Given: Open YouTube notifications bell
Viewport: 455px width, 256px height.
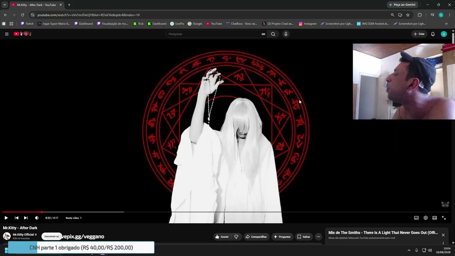Looking at the screenshot, I should [433, 34].
